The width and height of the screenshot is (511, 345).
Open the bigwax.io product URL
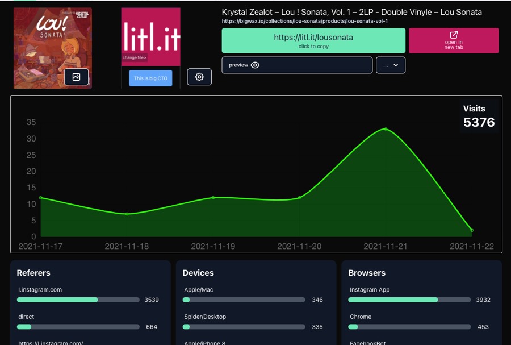(x=305, y=21)
